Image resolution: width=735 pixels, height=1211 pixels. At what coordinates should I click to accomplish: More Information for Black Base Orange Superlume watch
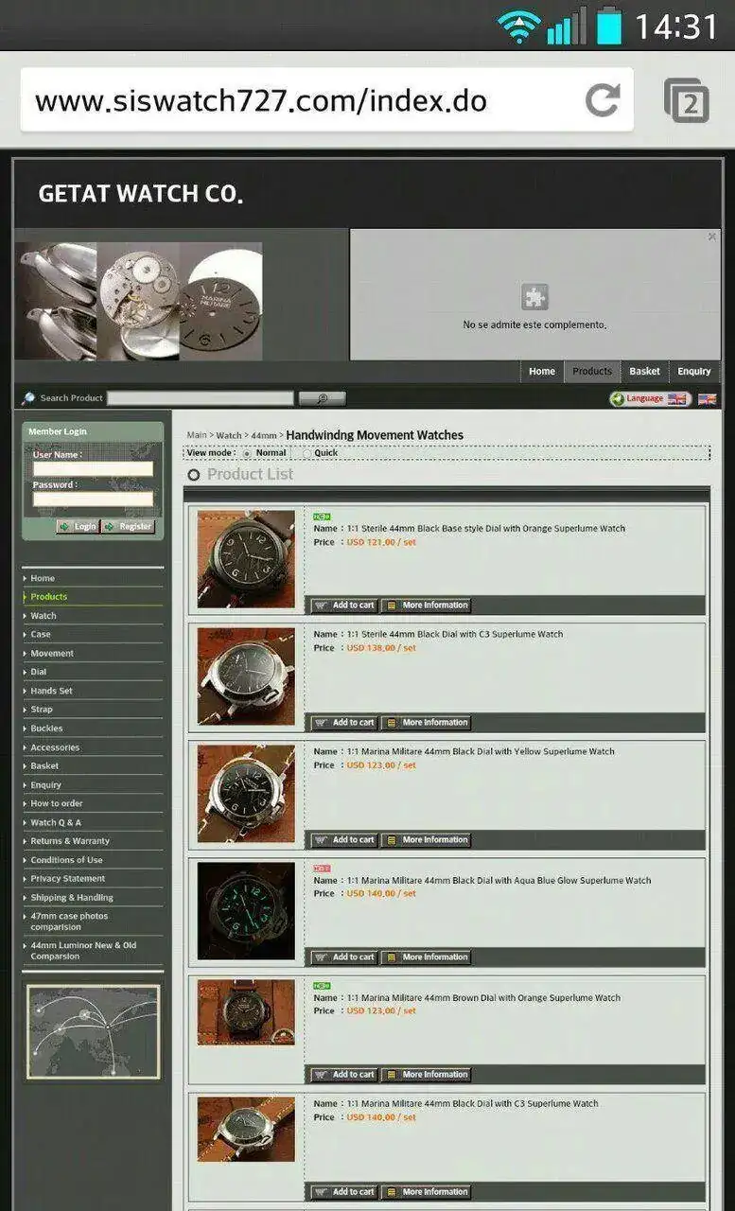(x=426, y=605)
